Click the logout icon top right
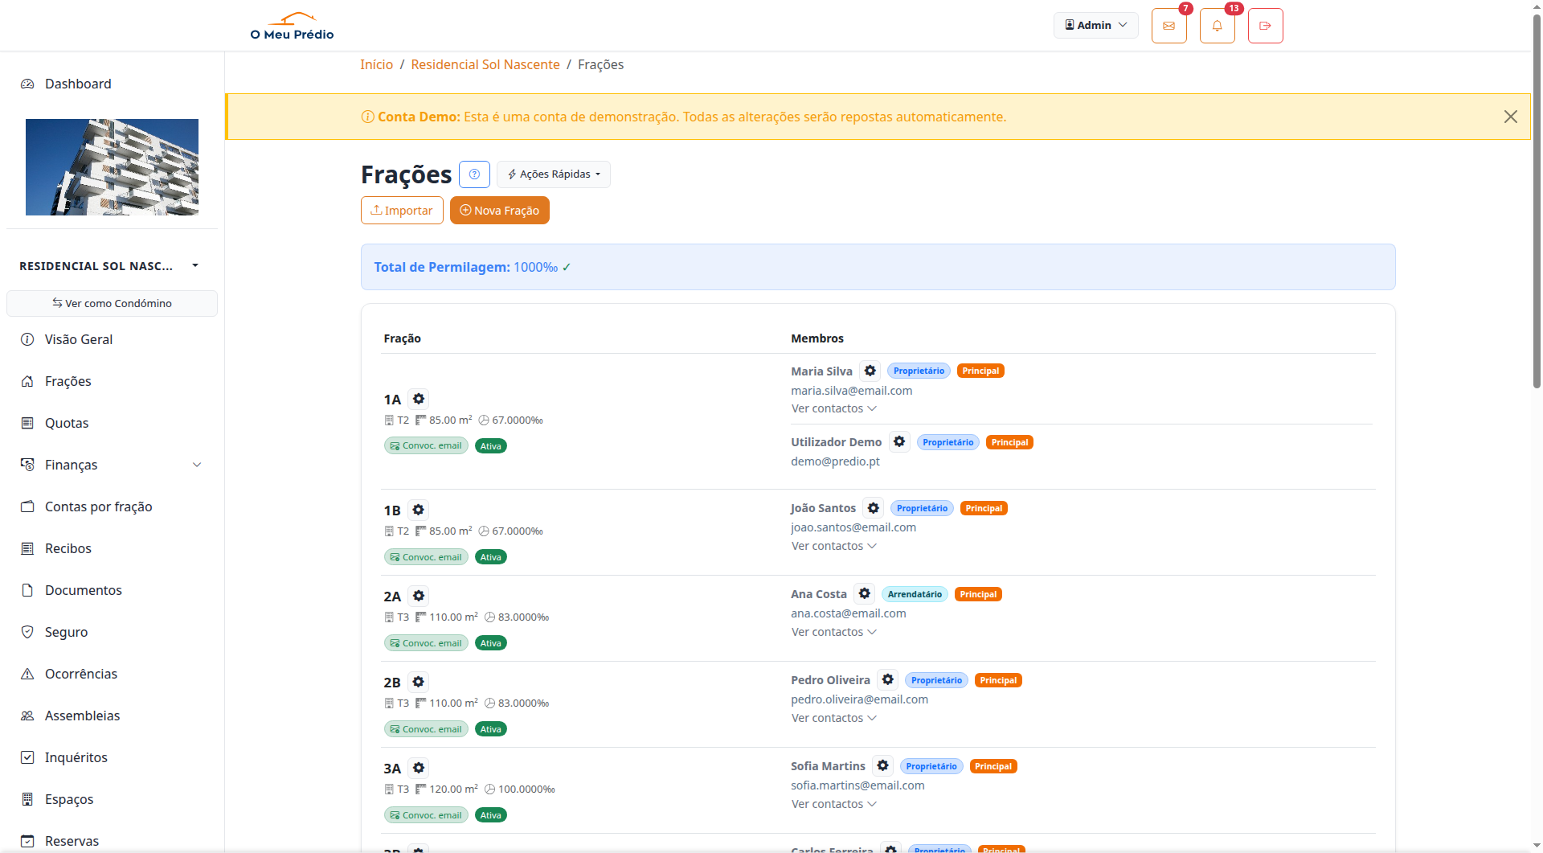The width and height of the screenshot is (1543, 853). click(1264, 25)
